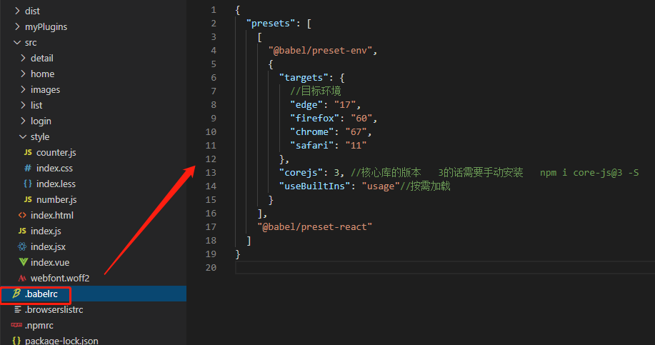The image size is (655, 345).
Task: Click the JS icon of counter.js
Action: click(x=28, y=152)
